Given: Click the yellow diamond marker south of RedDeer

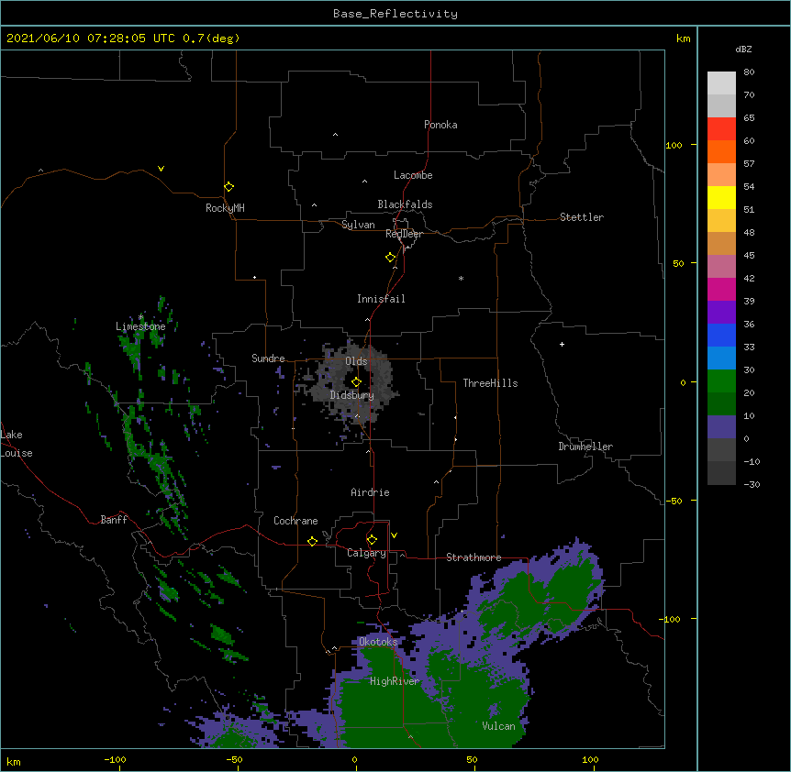Looking at the screenshot, I should [x=391, y=258].
